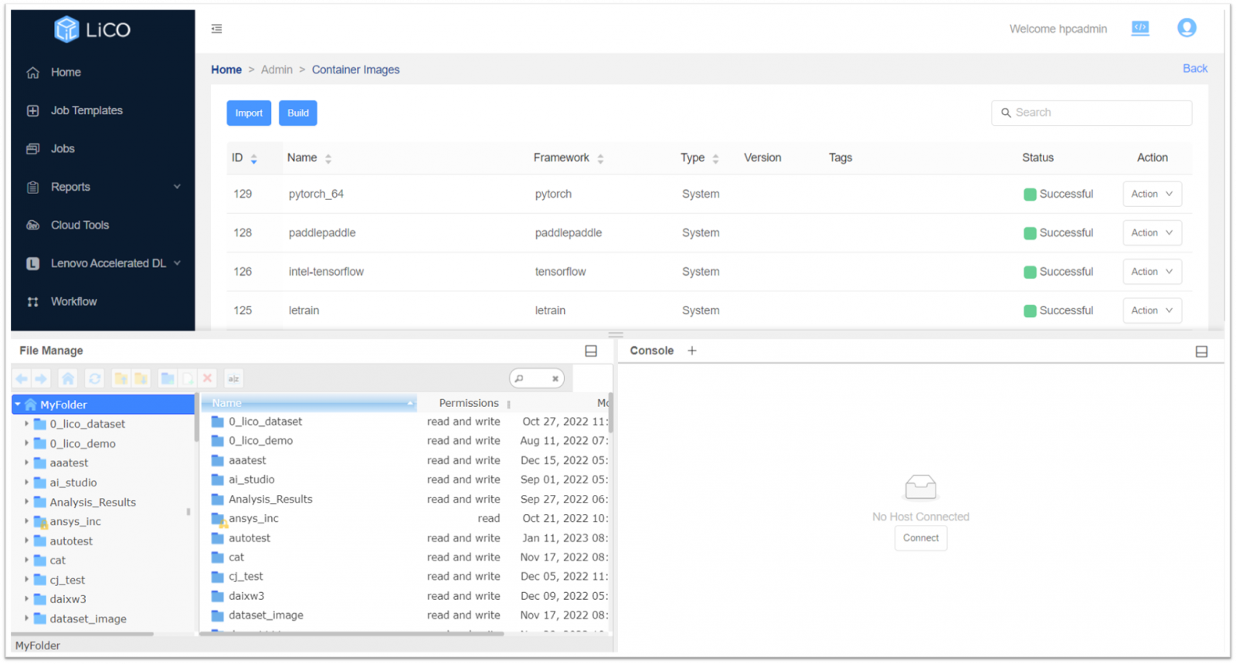Toggle the sidebar collapse hamburger icon
This screenshot has height=664, width=1236.
[x=217, y=29]
